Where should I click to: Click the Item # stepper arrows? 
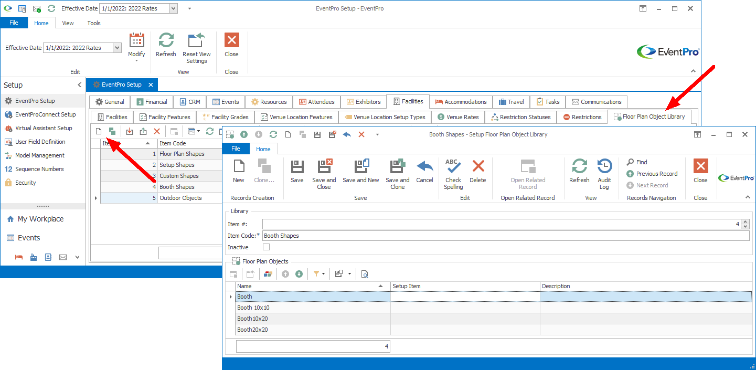click(x=746, y=224)
